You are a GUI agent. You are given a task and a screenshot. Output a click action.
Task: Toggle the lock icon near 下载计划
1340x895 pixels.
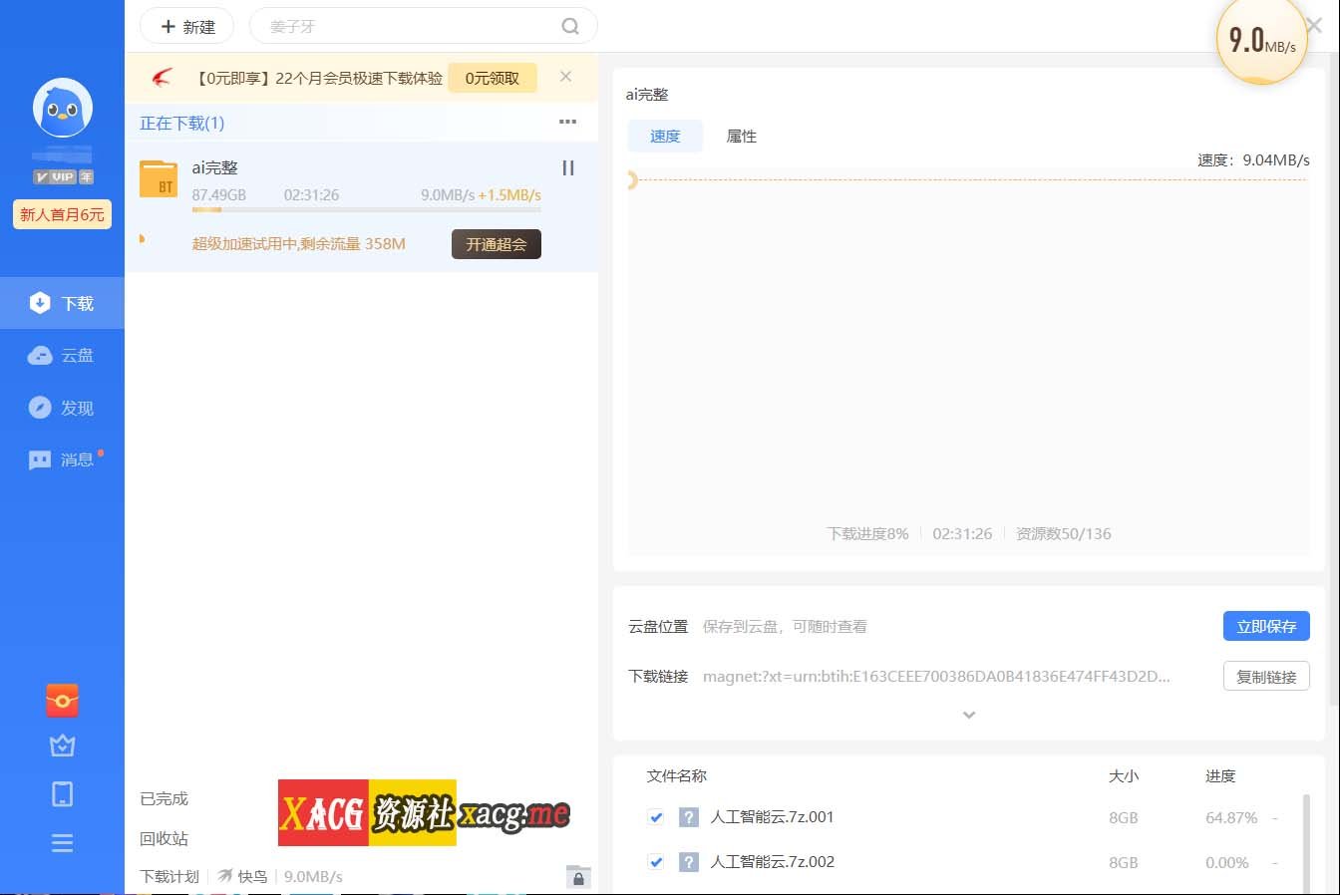[578, 878]
